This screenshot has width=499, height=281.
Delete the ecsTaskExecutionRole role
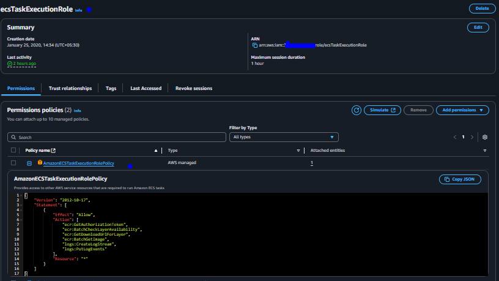click(x=482, y=9)
